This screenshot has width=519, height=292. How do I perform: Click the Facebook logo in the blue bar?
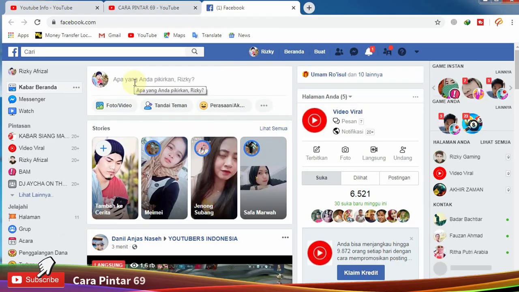pos(13,52)
